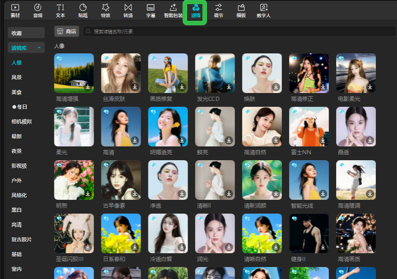
Task: Select the 丝滑皮肤 filter thumbnail
Action: click(x=121, y=73)
